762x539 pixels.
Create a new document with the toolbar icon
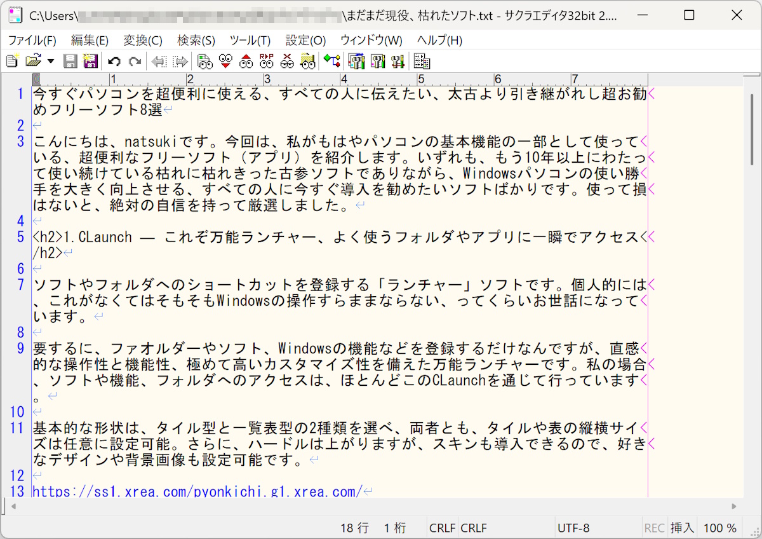tap(11, 61)
